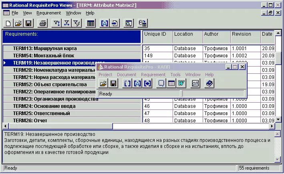This screenshot has height=174, width=284.
Task: Click the Location column header
Action: coord(187,37)
